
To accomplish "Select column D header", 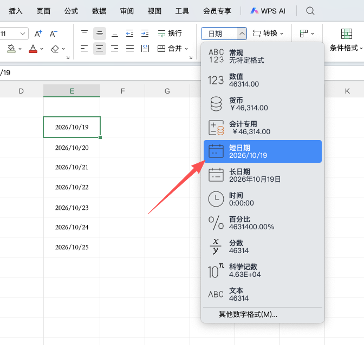I will [21, 91].
